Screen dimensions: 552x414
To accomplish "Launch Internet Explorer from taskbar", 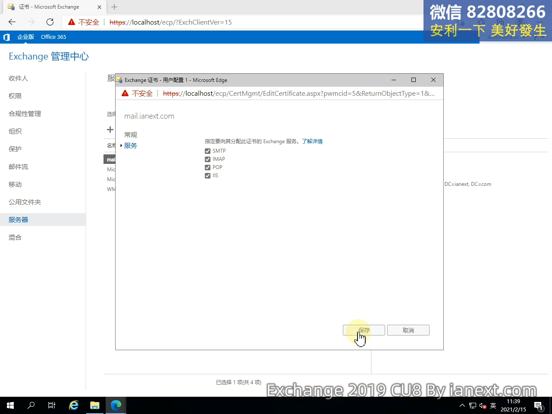I will tap(74, 405).
